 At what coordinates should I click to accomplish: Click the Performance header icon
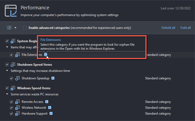point(11,11)
